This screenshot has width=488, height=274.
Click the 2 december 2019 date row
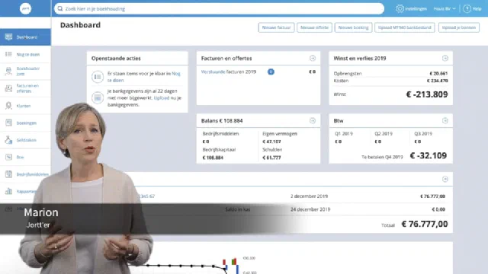click(309, 196)
